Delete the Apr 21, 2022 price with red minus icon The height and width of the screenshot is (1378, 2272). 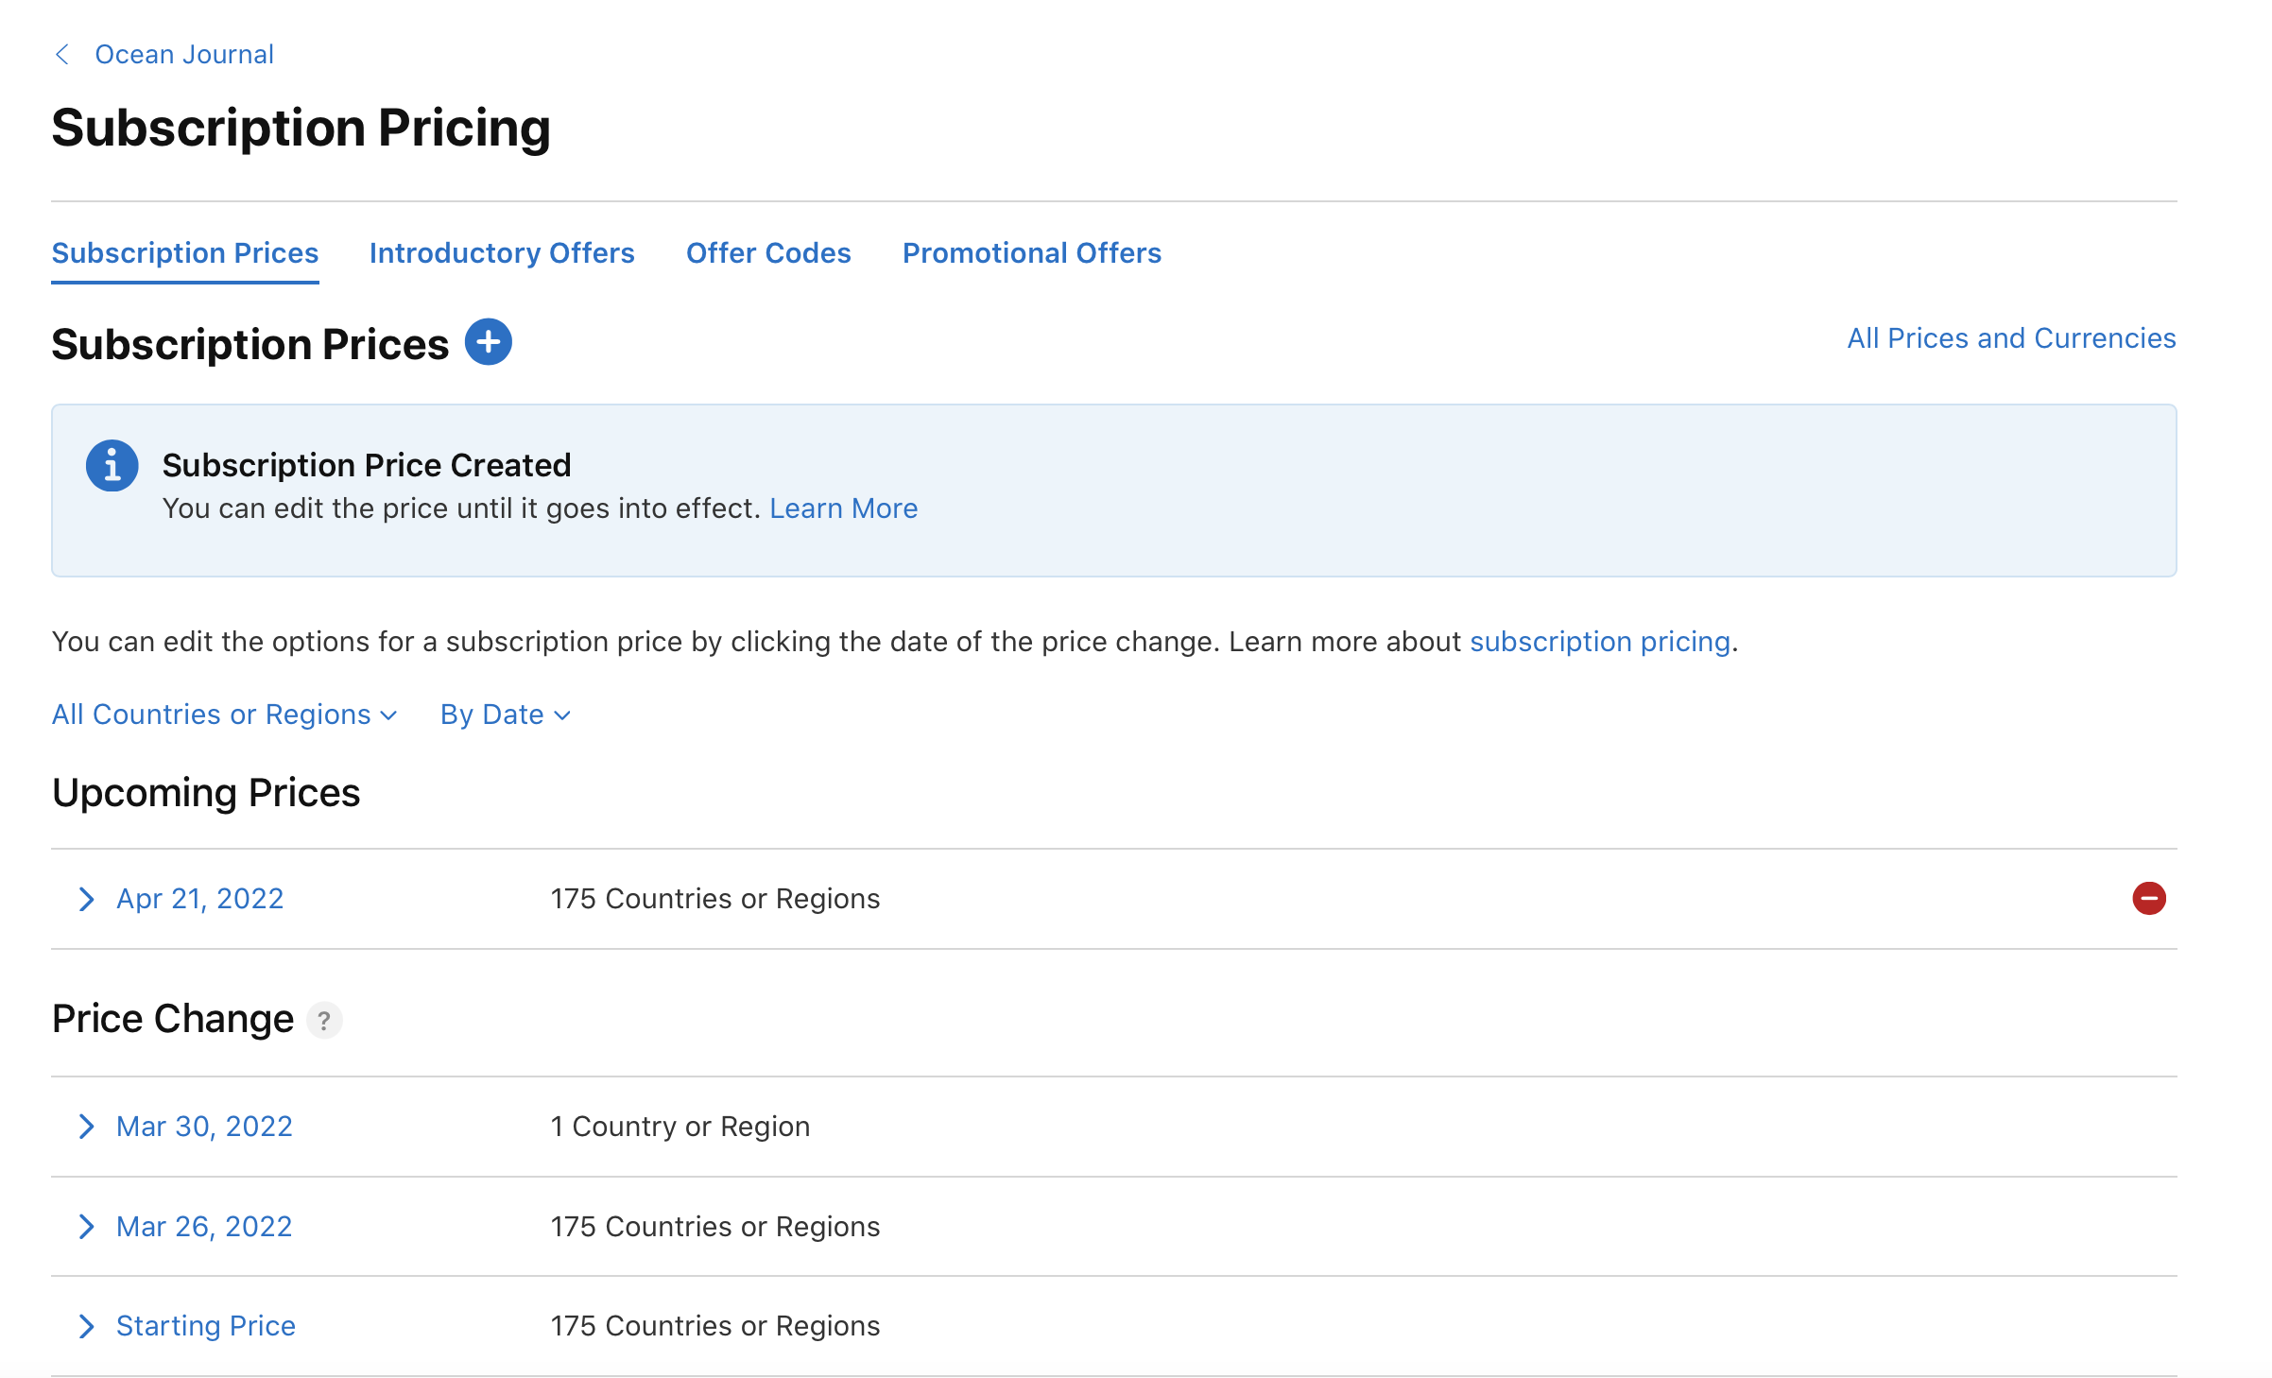pos(2149,899)
